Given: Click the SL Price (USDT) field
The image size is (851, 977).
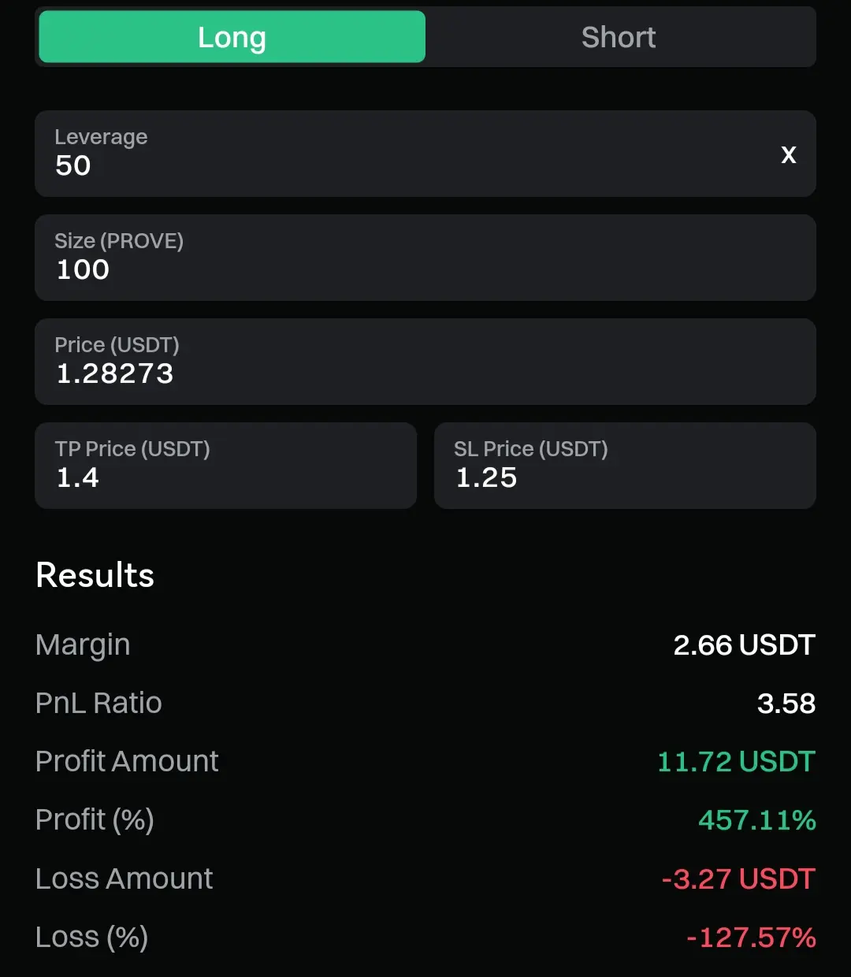Looking at the screenshot, I should point(625,466).
